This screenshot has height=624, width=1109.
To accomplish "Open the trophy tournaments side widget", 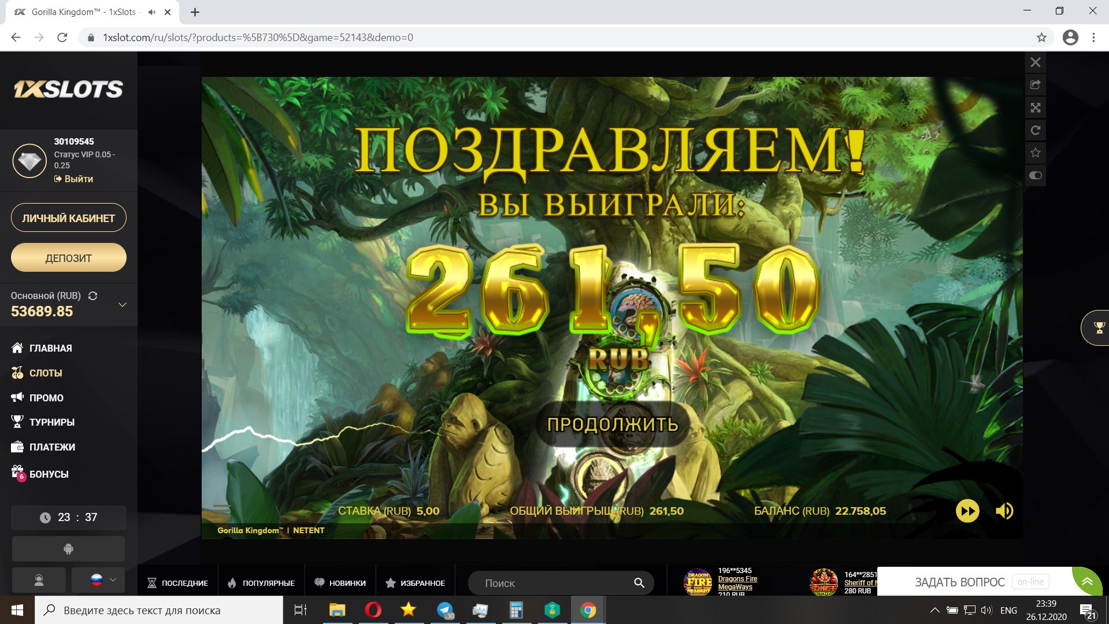I will point(1098,328).
